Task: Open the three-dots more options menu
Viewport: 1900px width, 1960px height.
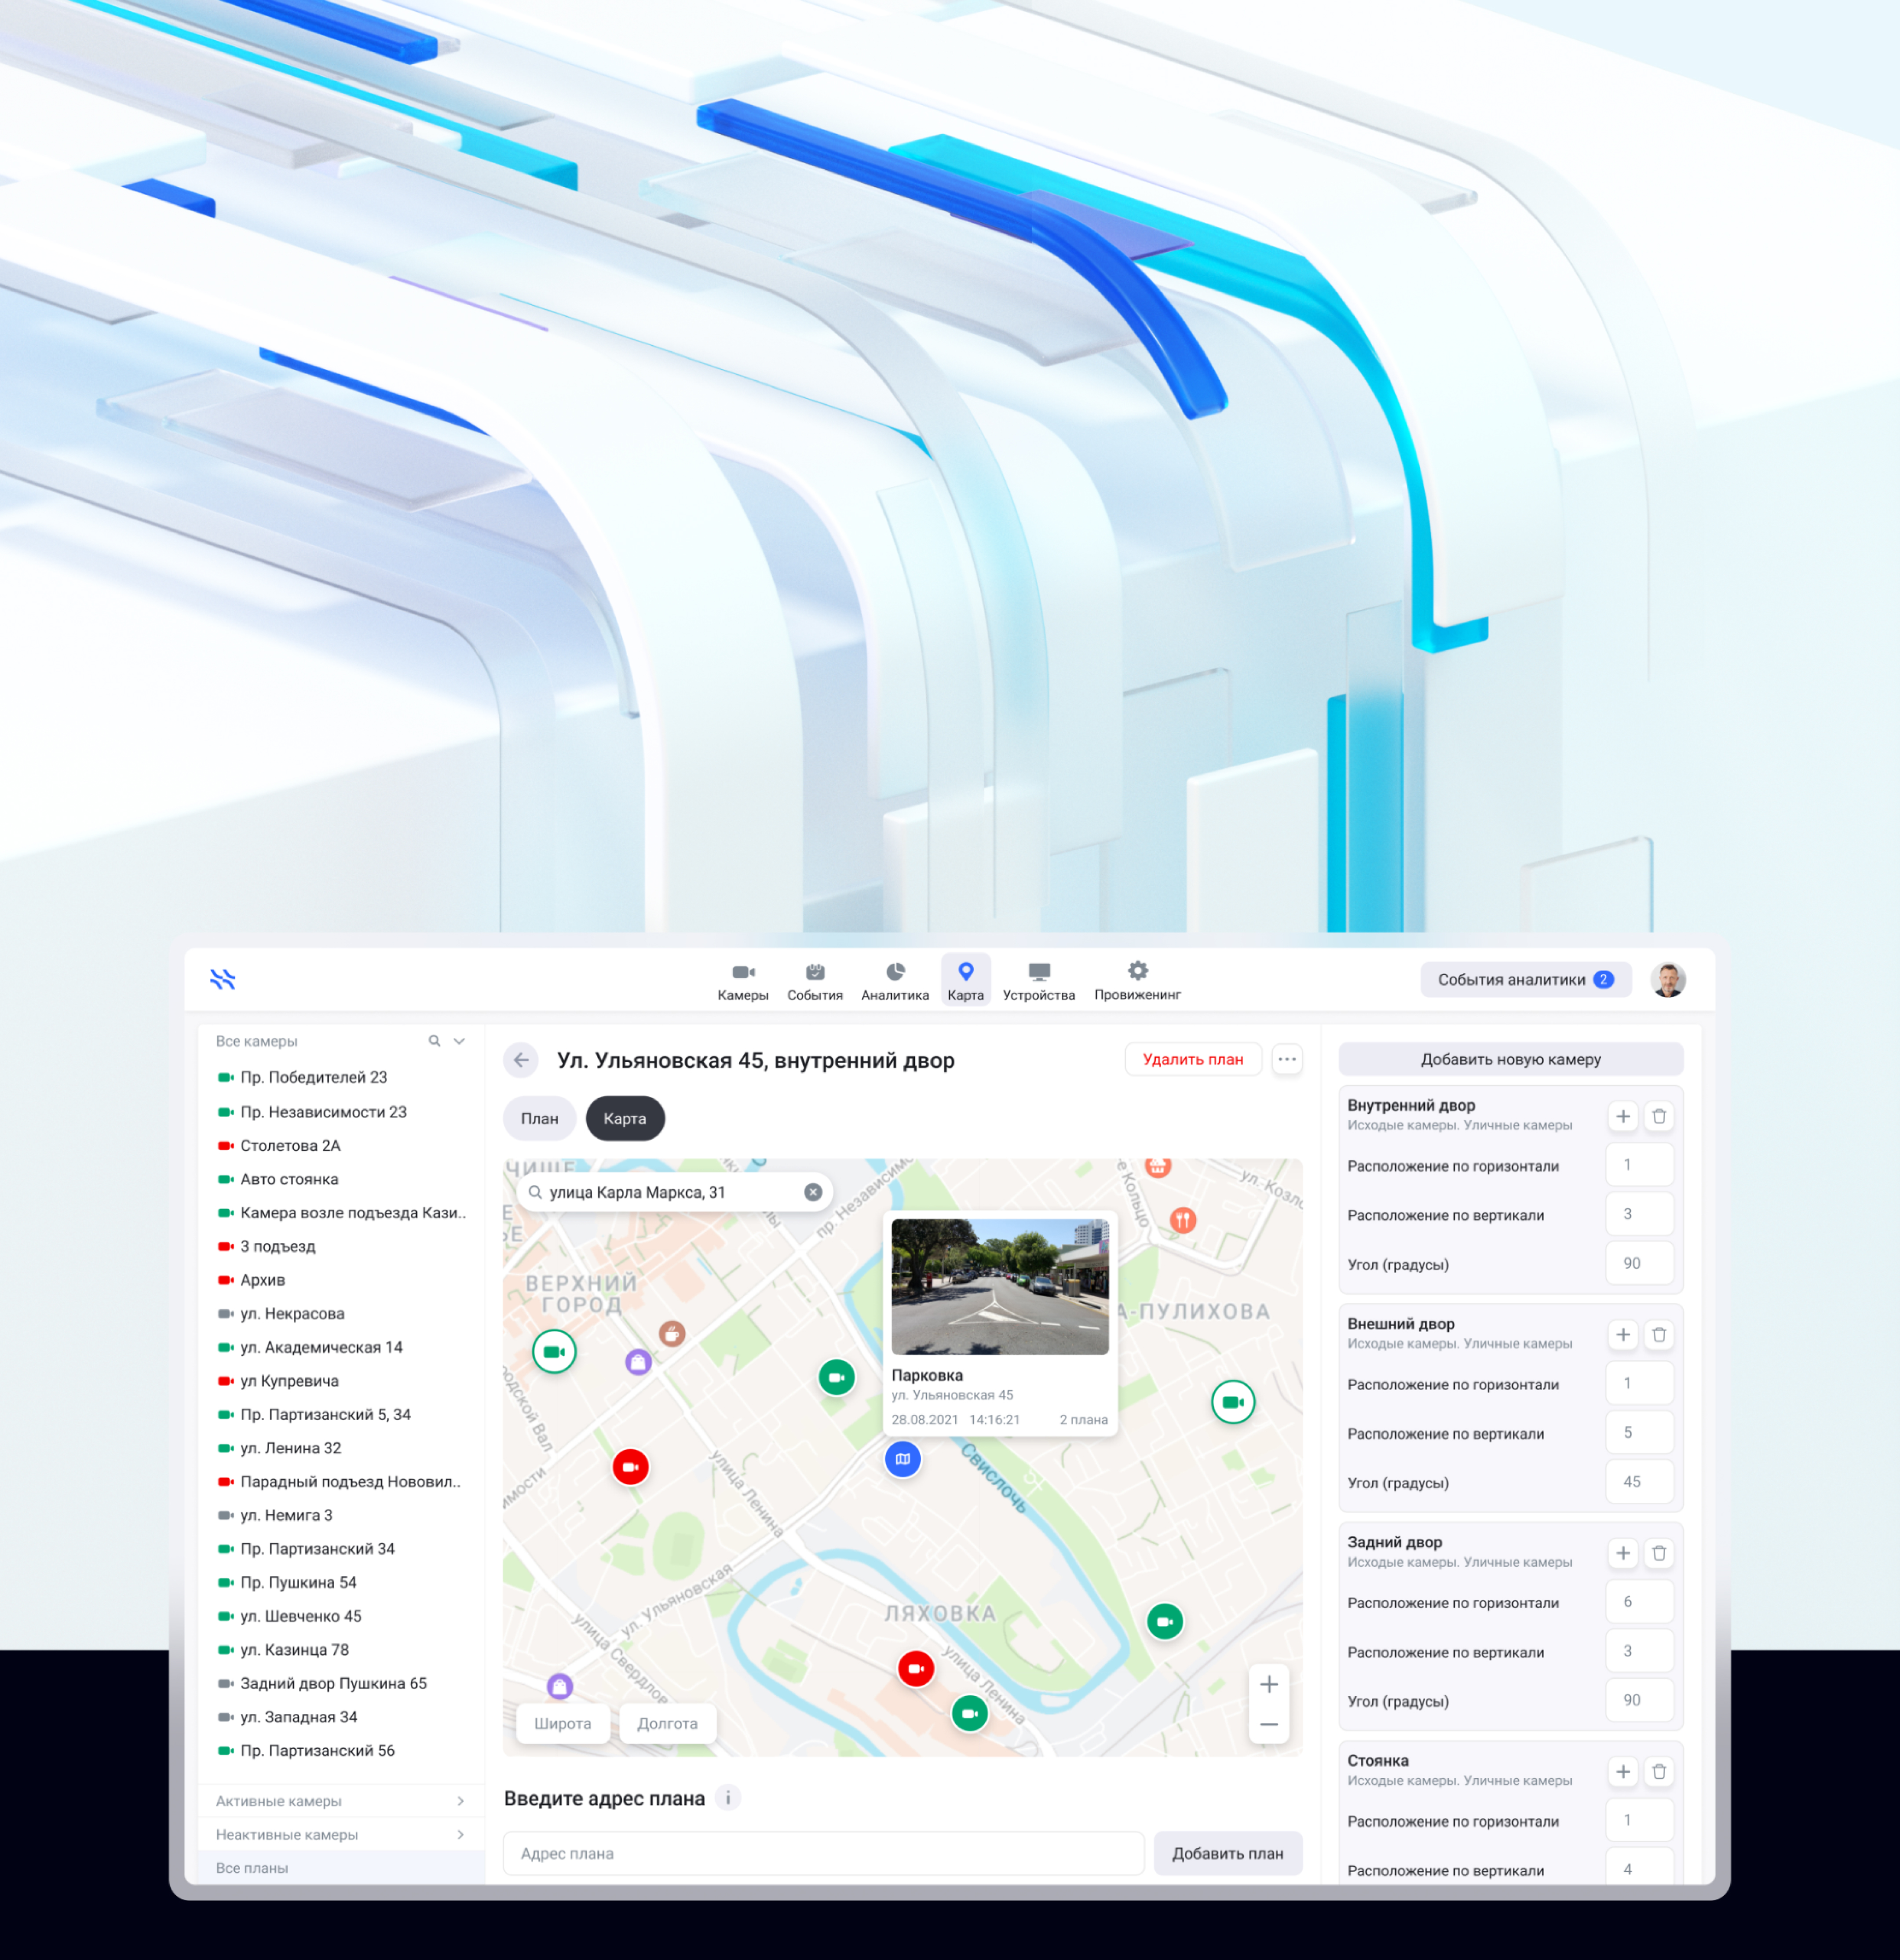Action: click(x=1286, y=1059)
